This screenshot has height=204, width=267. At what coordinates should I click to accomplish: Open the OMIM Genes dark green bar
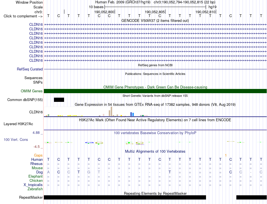pyautogui.click(x=155, y=91)
